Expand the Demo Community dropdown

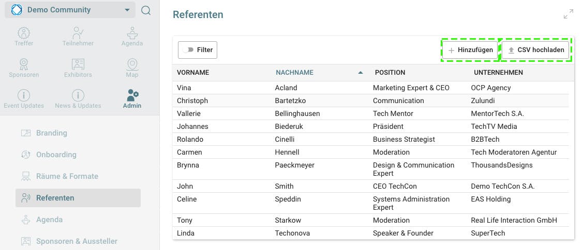point(127,10)
